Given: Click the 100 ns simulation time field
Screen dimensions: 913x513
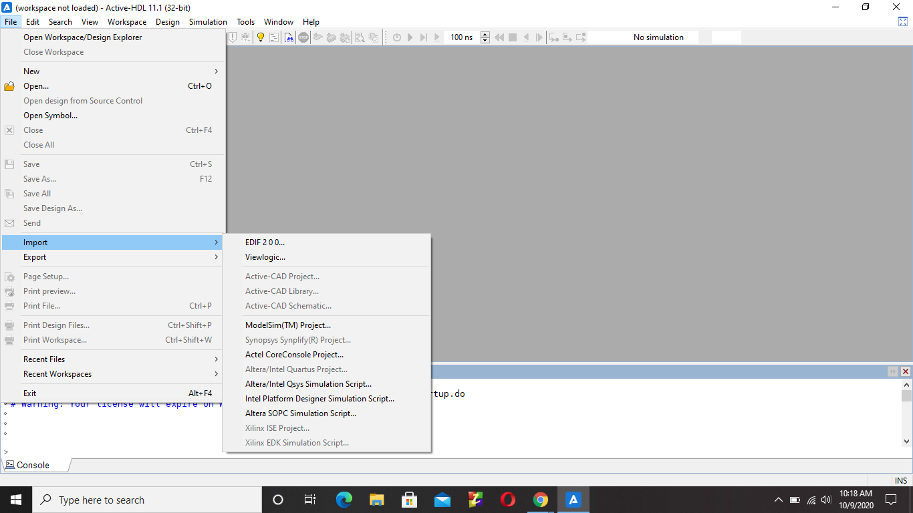Looking at the screenshot, I should (x=462, y=37).
